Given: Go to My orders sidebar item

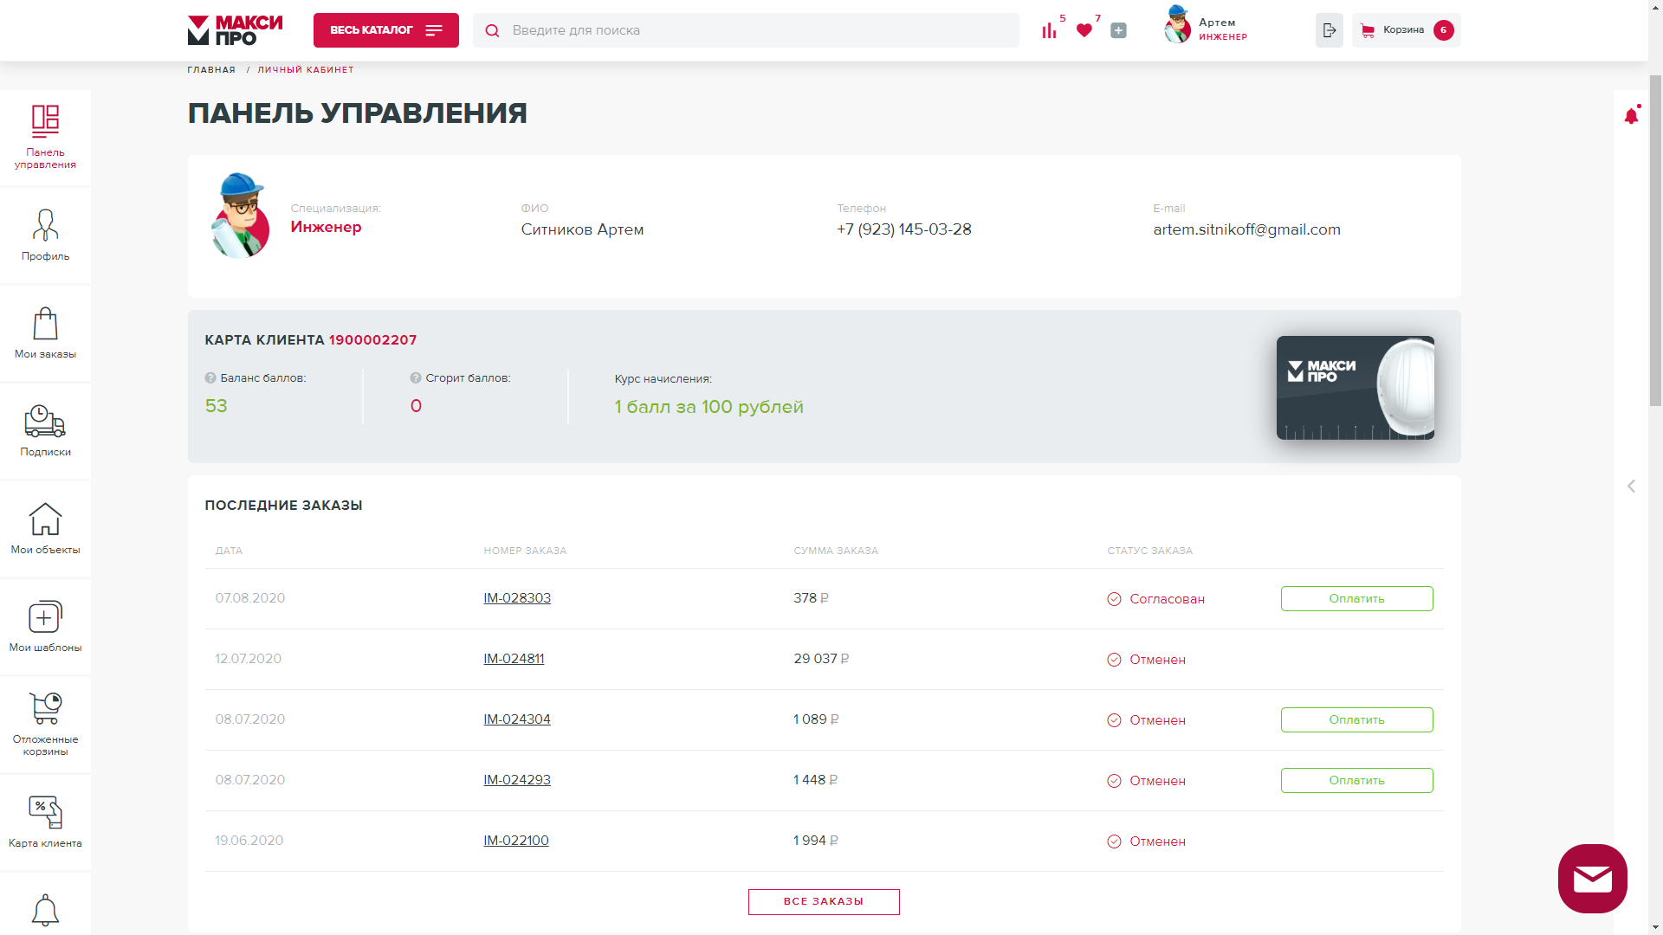Looking at the screenshot, I should [45, 333].
